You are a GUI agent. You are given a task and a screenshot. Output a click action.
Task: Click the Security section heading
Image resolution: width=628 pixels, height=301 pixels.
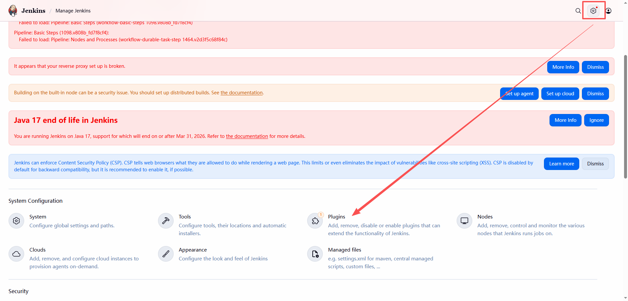(18, 291)
